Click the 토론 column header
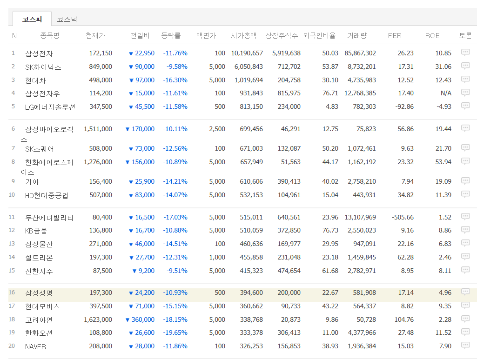Screen dimensions: 477x359 point(465,35)
